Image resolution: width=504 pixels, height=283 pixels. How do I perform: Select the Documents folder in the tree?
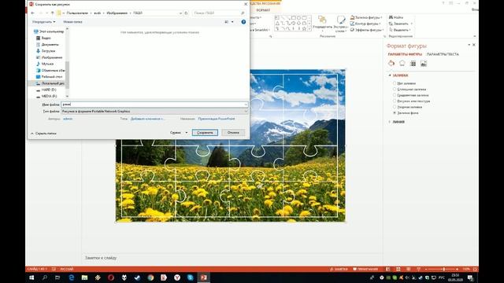(x=47, y=44)
